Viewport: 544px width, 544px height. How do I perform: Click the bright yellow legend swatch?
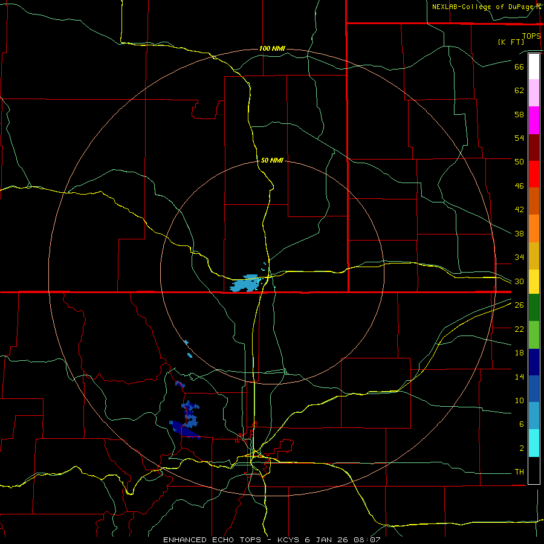click(534, 282)
